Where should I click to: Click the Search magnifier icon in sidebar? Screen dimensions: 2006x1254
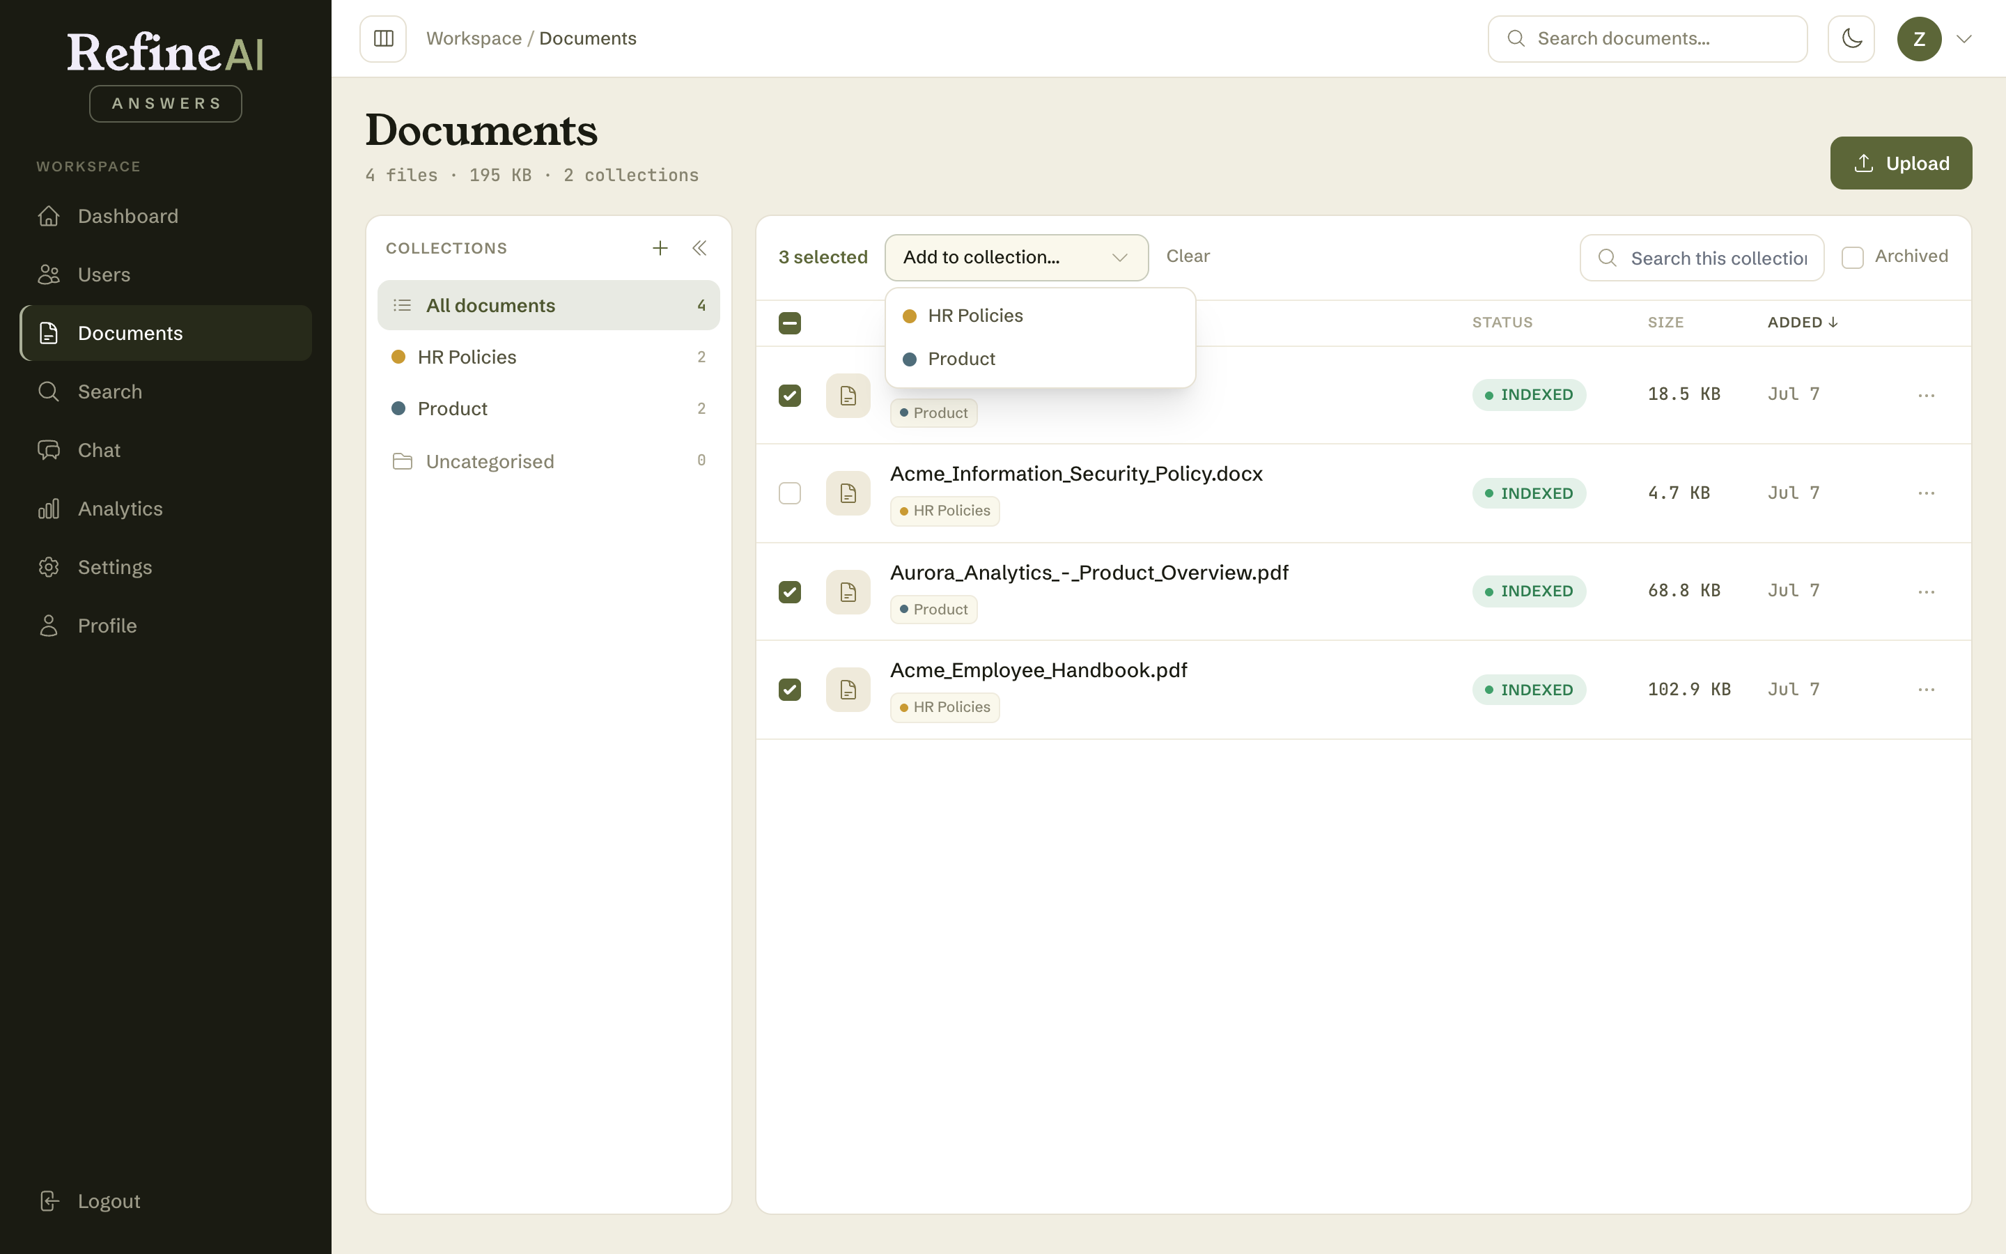(49, 392)
